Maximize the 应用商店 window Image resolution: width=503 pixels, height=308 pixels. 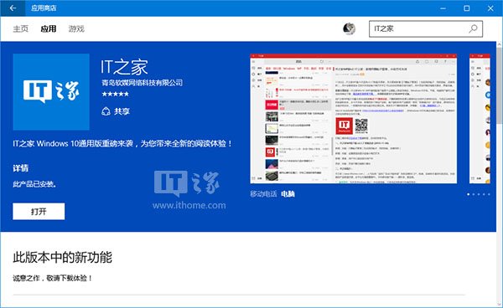[467, 8]
